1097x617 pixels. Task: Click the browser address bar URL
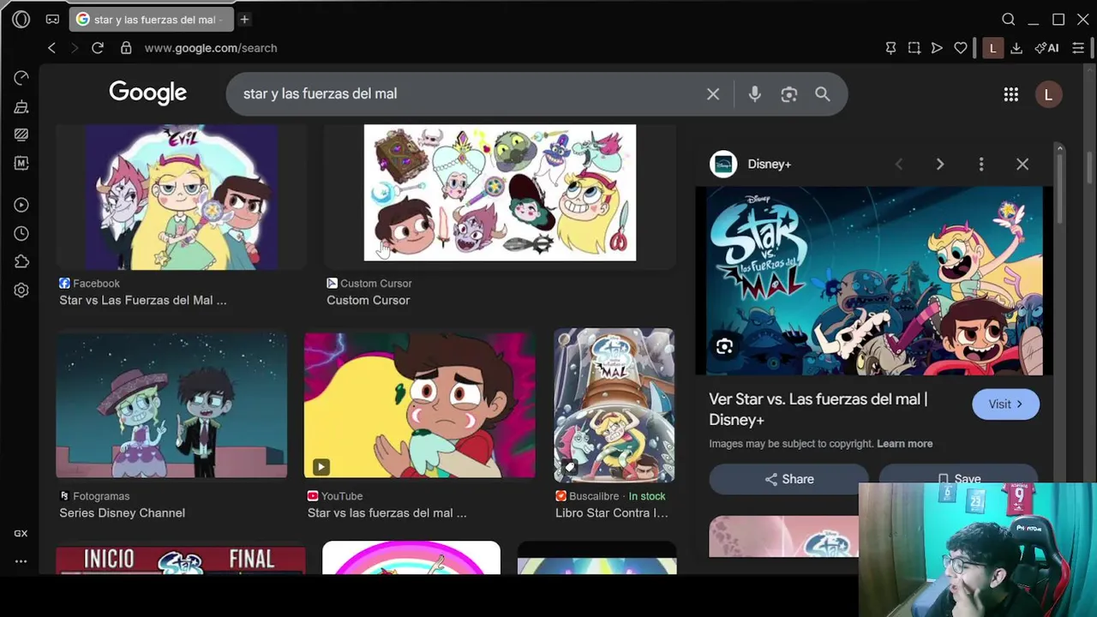pyautogui.click(x=211, y=48)
